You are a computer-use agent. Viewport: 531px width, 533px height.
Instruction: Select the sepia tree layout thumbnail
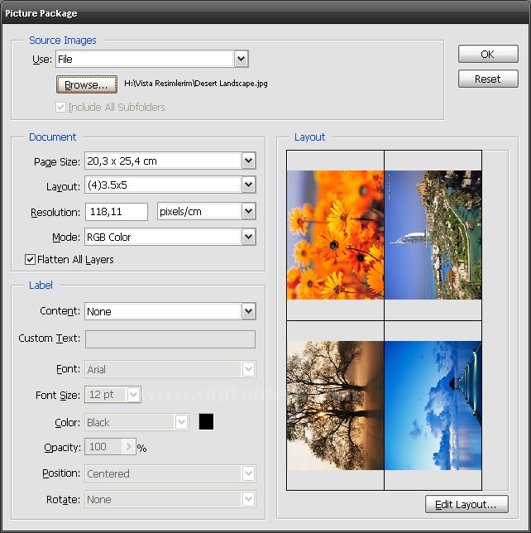335,406
